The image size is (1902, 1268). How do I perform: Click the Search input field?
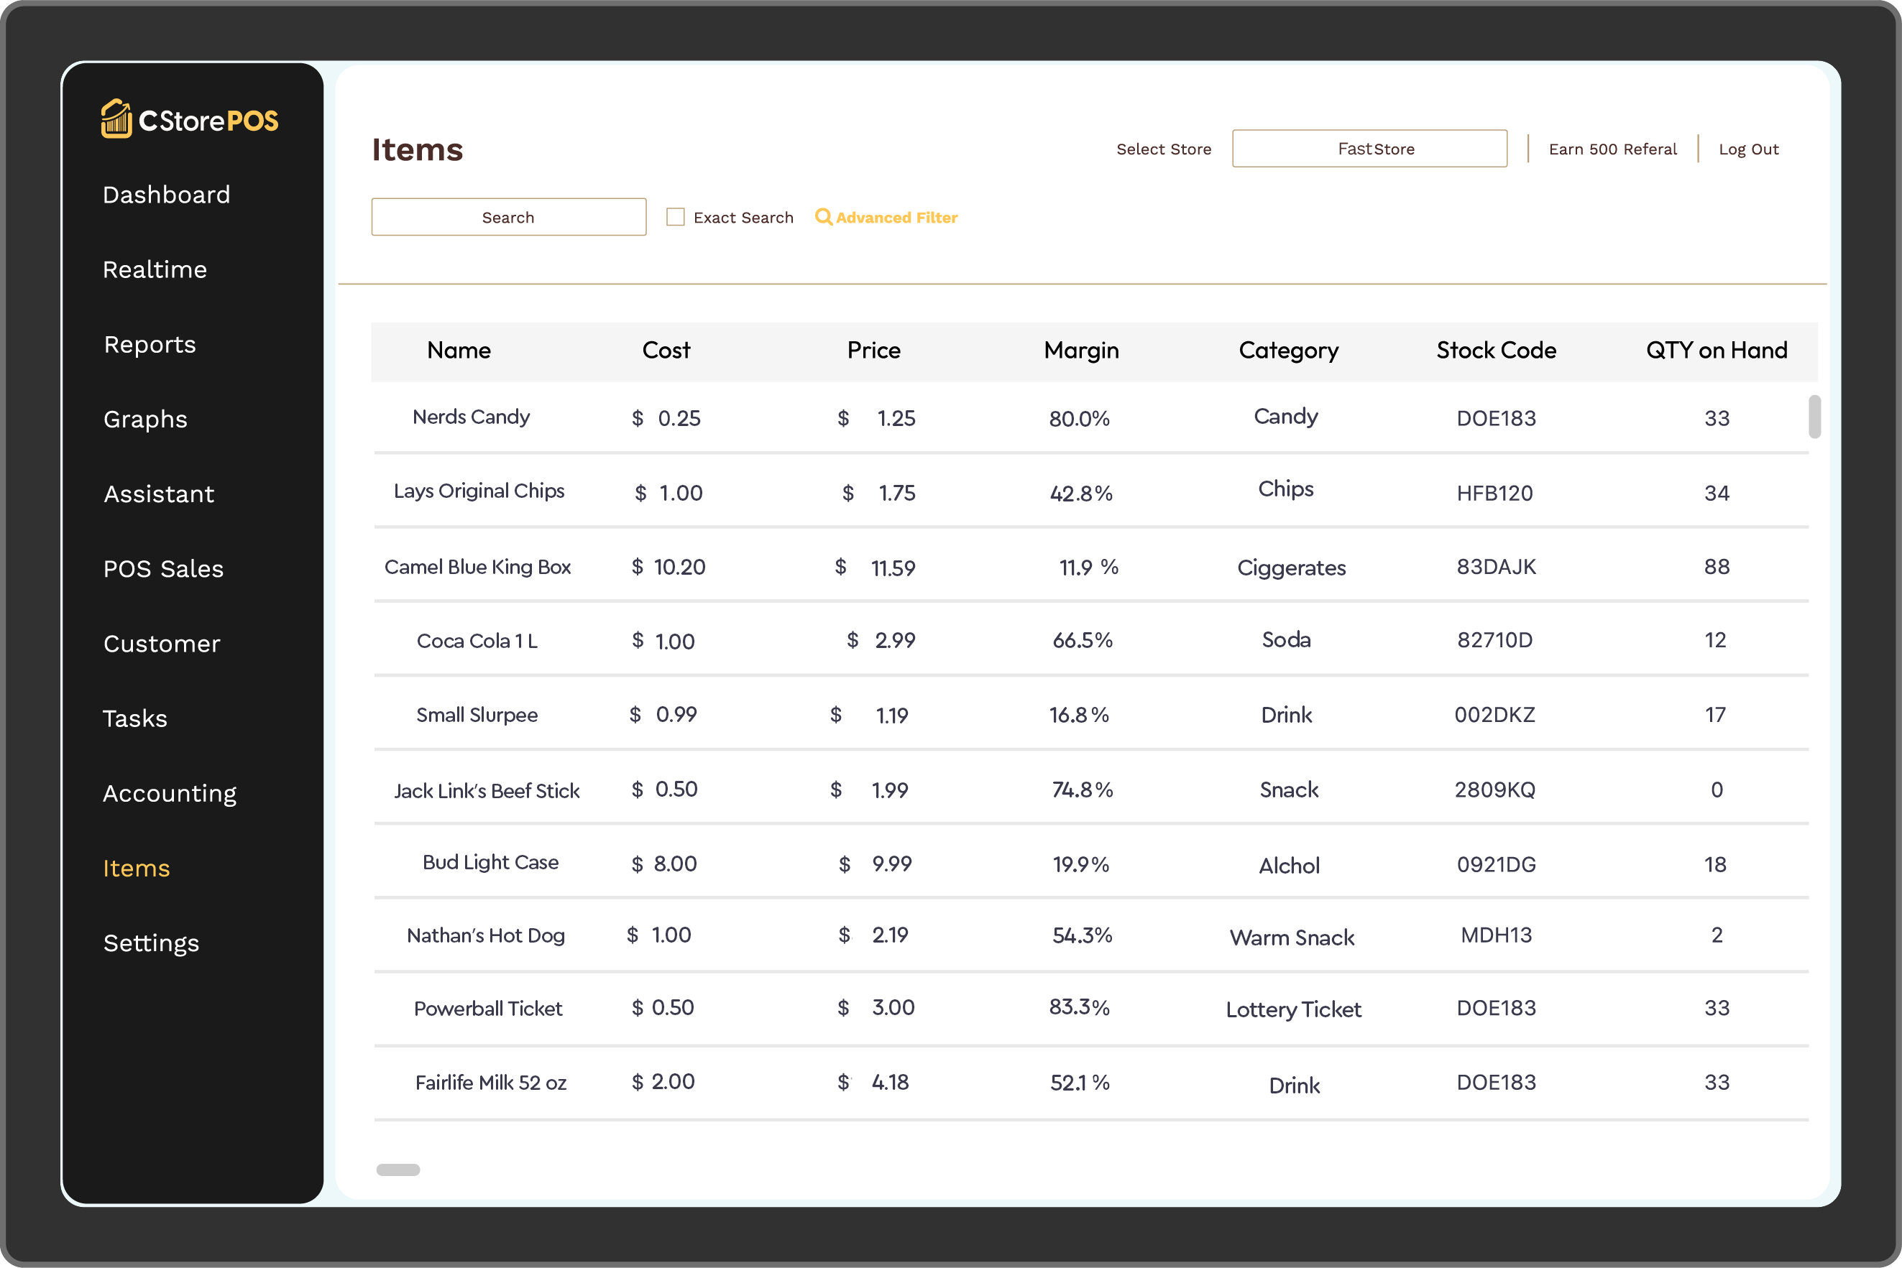coord(507,218)
